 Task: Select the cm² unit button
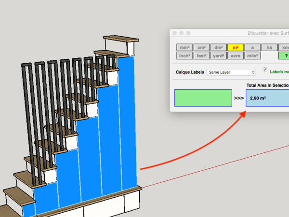201,47
